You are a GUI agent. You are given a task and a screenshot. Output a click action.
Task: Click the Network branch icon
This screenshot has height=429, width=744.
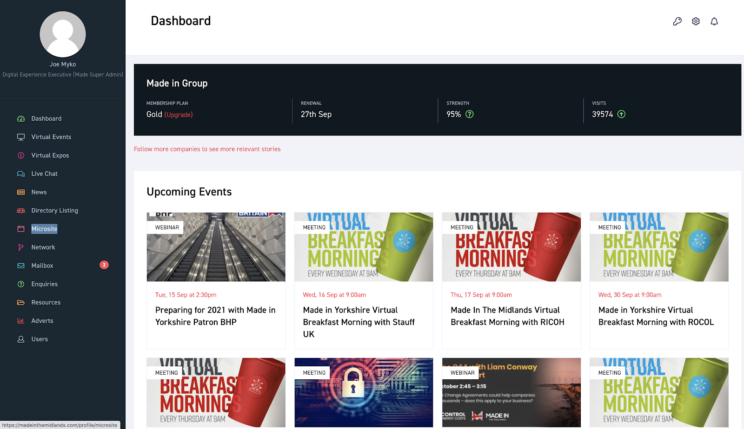pyautogui.click(x=21, y=247)
